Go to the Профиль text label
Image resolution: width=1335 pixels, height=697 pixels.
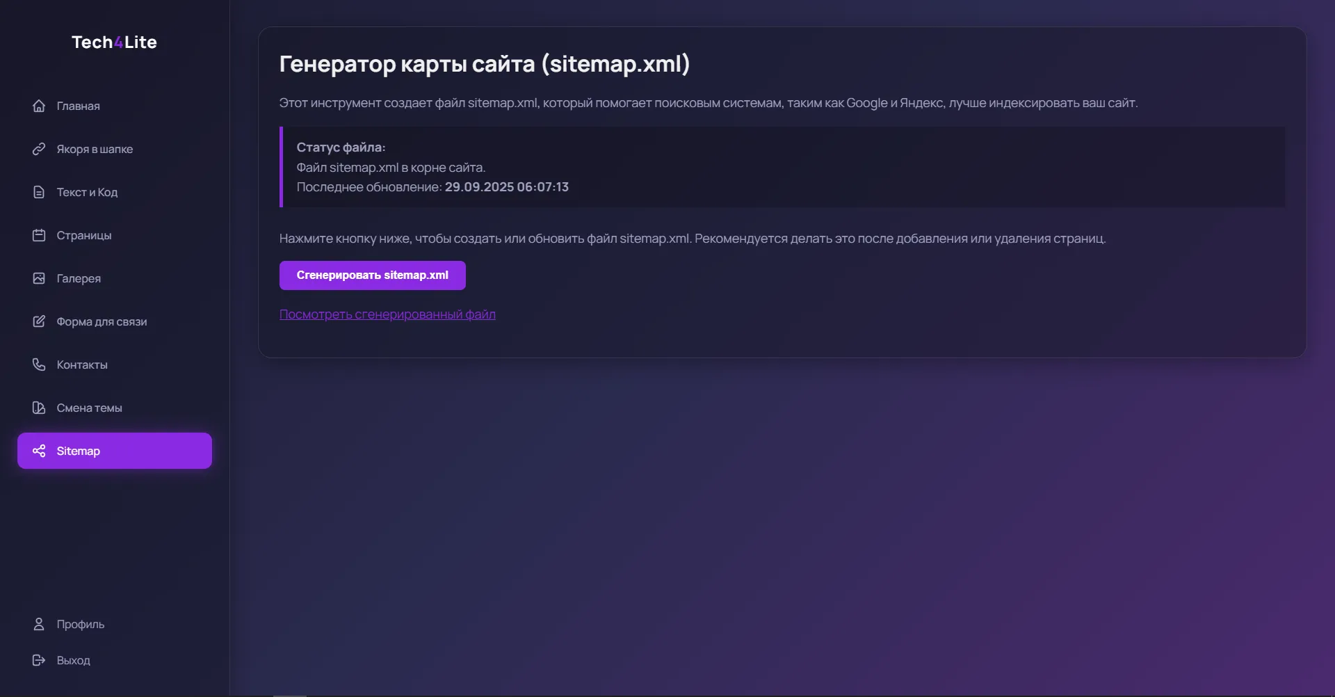click(x=81, y=624)
